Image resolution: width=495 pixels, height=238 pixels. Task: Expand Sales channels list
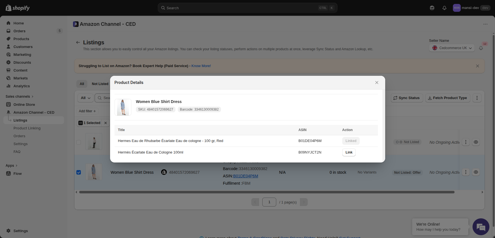coord(19,96)
